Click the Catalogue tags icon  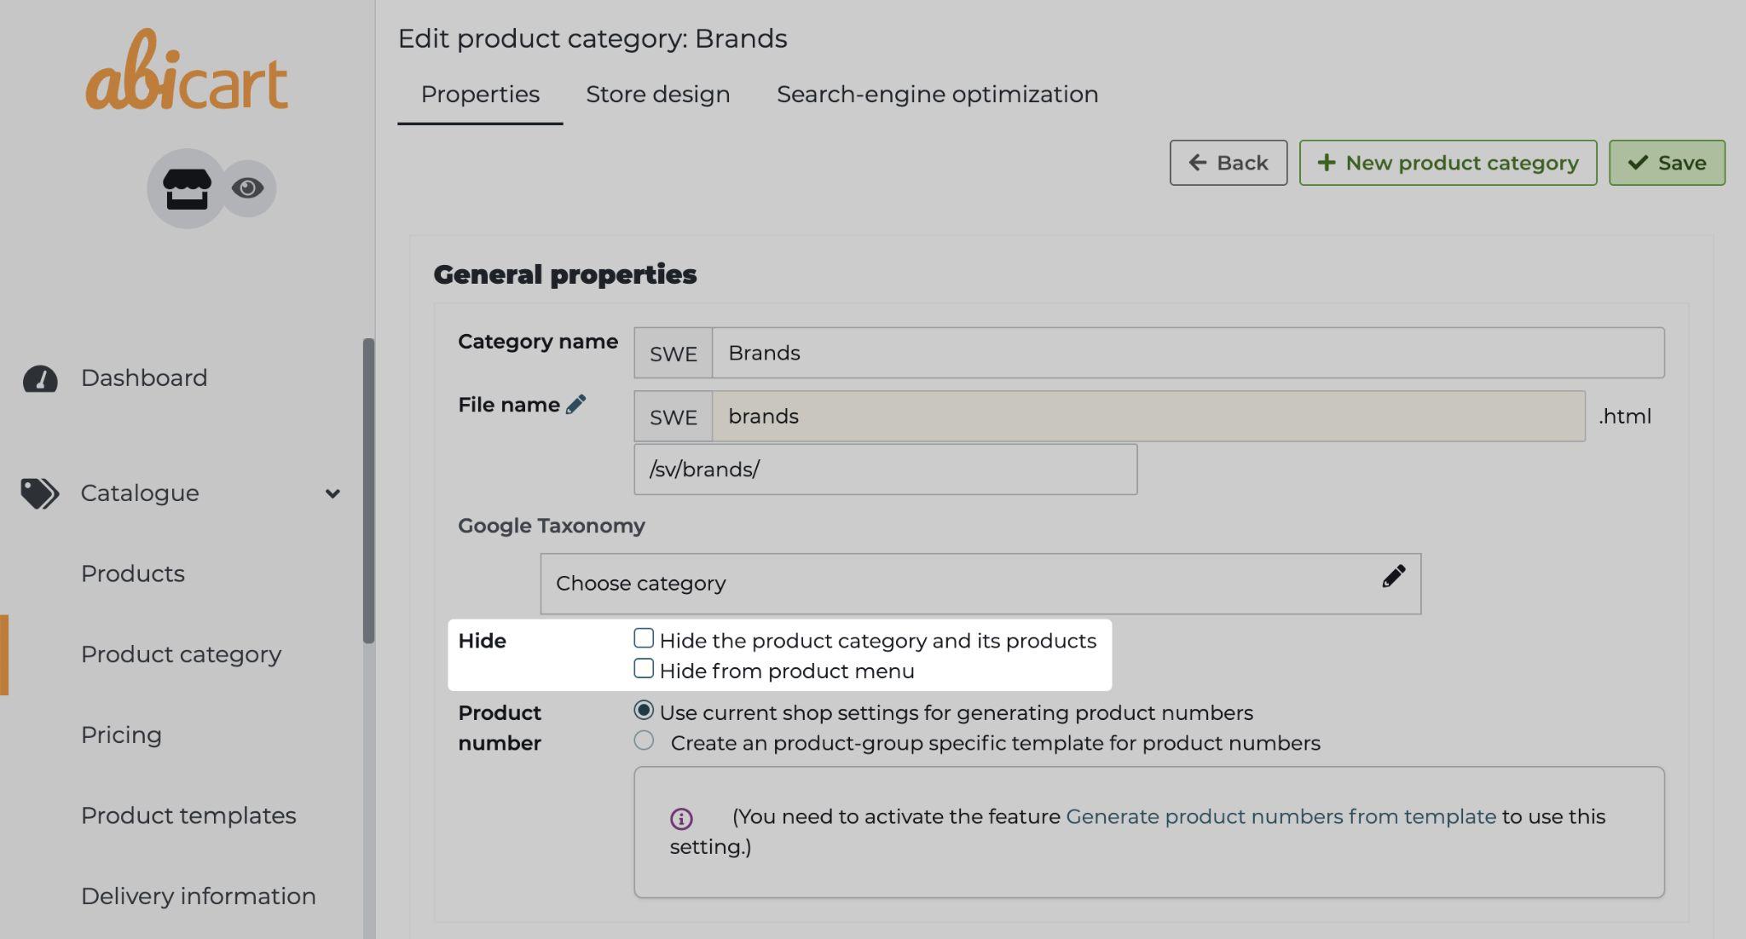tap(39, 493)
